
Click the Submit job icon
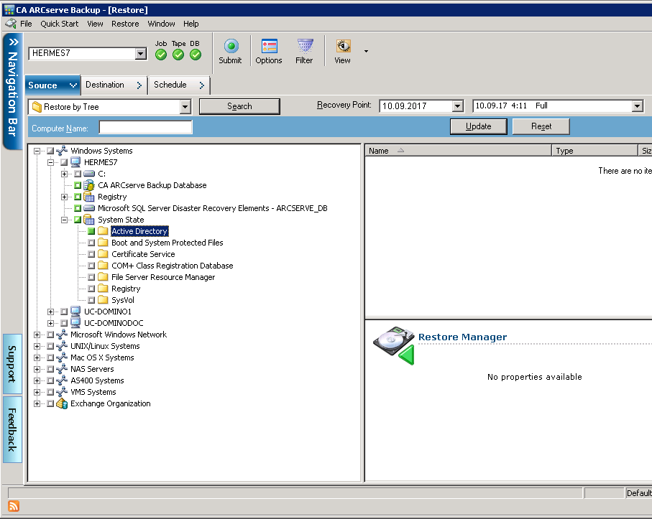coord(231,46)
